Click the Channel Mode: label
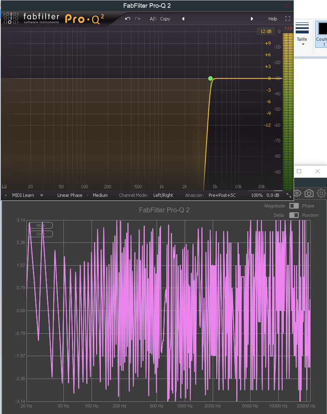 coord(133,195)
